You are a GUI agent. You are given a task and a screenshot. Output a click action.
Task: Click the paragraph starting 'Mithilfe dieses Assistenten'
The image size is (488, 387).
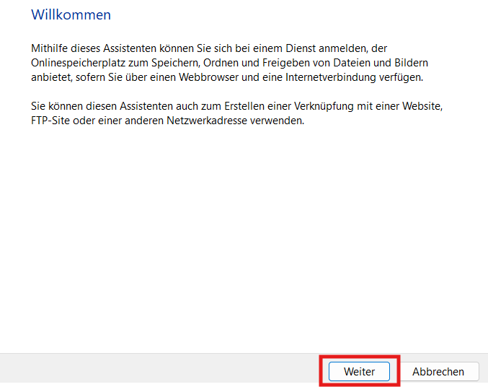(x=230, y=63)
